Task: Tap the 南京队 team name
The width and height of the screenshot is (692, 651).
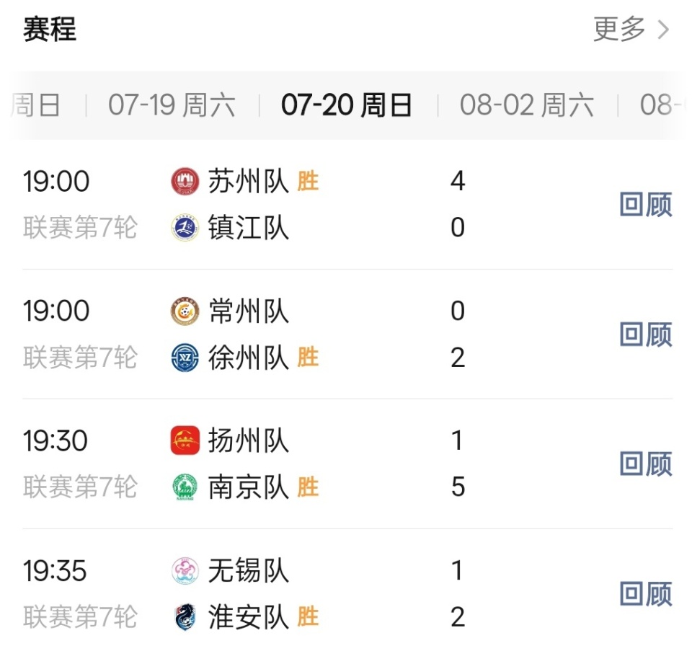Action: [249, 487]
